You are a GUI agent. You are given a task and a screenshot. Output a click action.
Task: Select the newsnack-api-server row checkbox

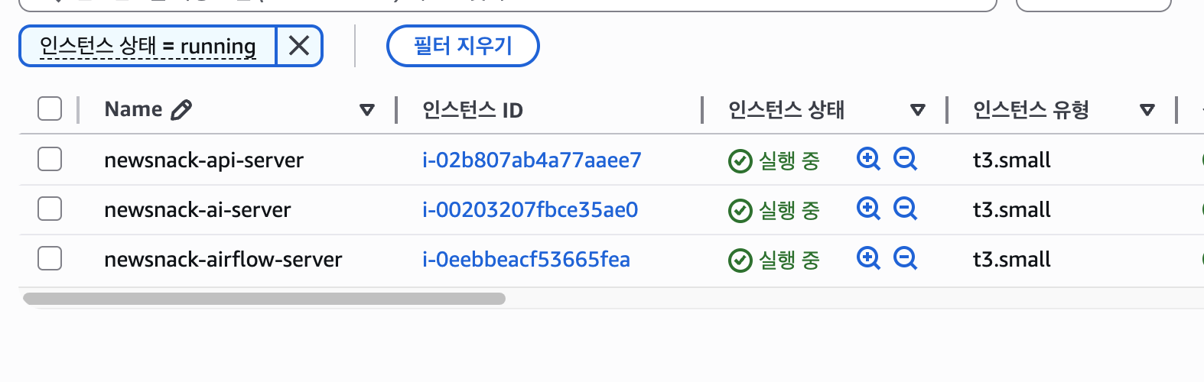(x=50, y=159)
